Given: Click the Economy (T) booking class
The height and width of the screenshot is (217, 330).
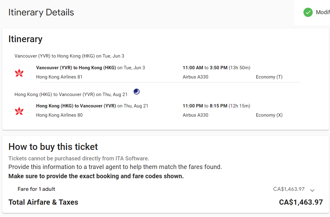Looking at the screenshot, I should pos(269,77).
